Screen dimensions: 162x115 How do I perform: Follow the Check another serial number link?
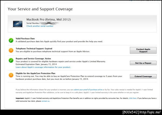click(x=40, y=26)
